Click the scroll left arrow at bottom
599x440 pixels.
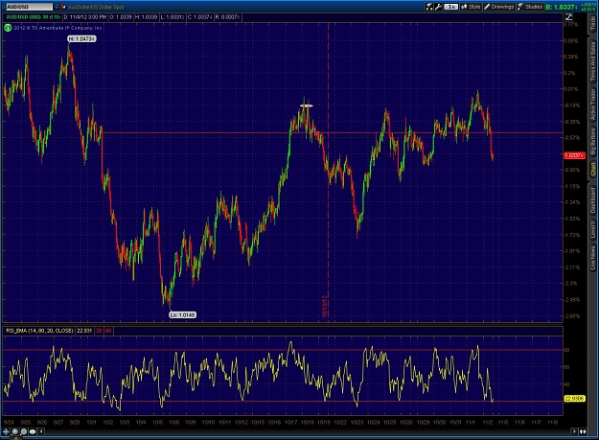coord(41,431)
